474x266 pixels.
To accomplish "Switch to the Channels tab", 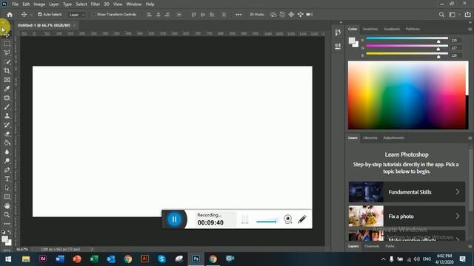I will tap(372, 246).
